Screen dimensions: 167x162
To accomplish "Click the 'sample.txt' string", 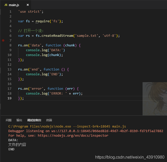I will pyautogui.click(x=87, y=36).
